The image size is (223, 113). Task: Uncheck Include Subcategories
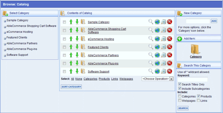click(x=180, y=88)
